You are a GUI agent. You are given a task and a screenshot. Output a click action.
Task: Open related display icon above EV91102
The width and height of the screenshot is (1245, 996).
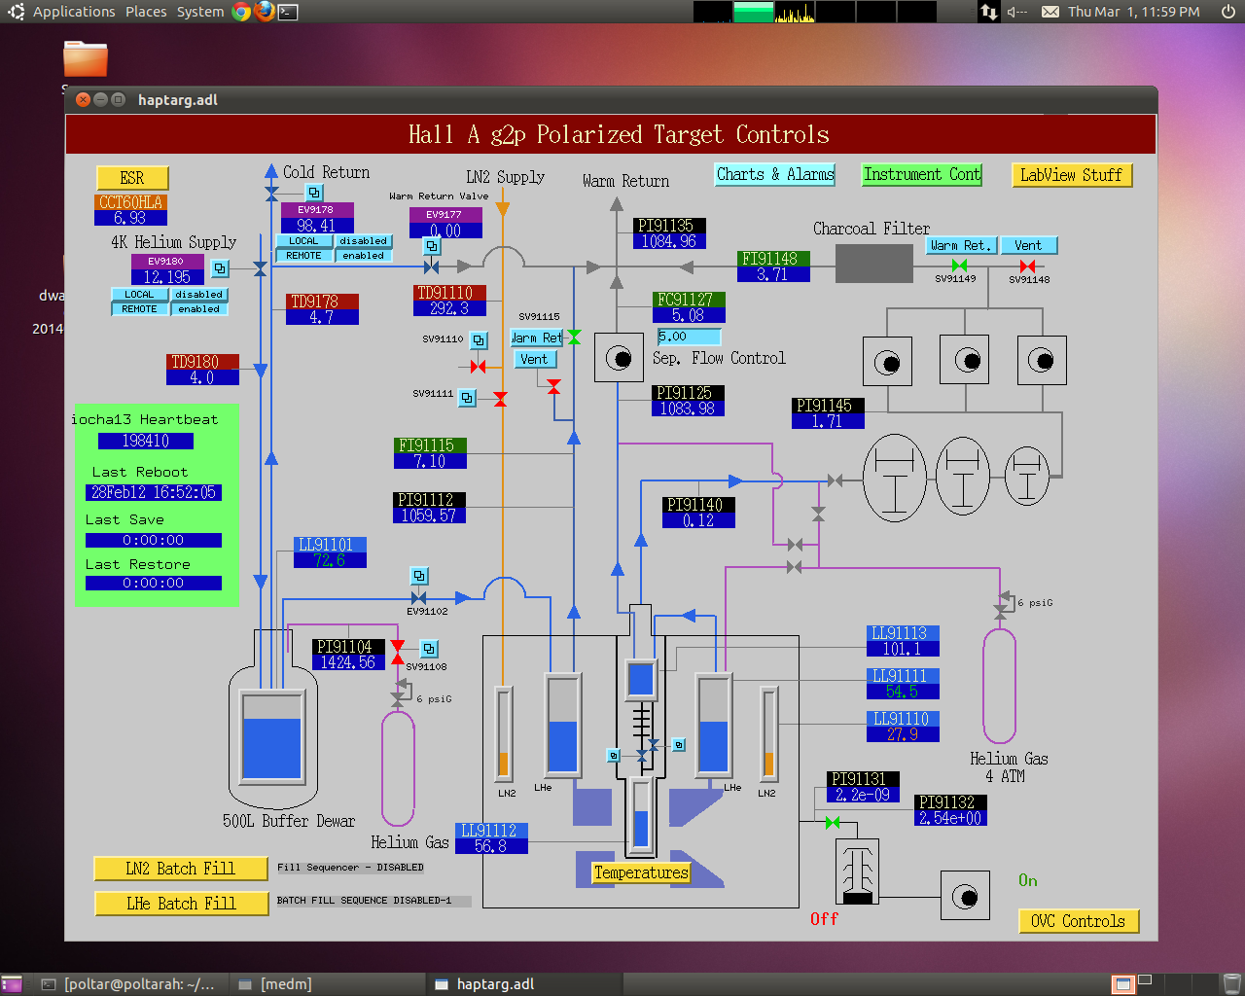(419, 576)
